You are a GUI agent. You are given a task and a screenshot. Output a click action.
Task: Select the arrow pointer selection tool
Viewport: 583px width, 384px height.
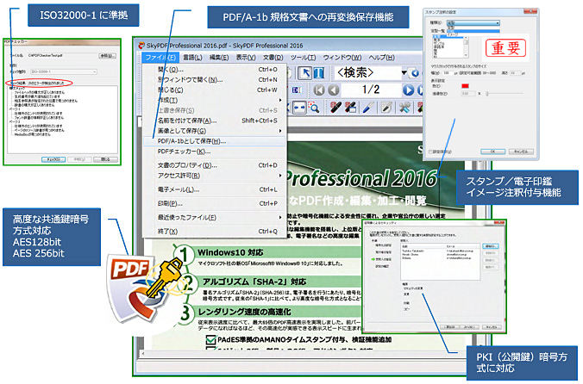[x=305, y=72]
